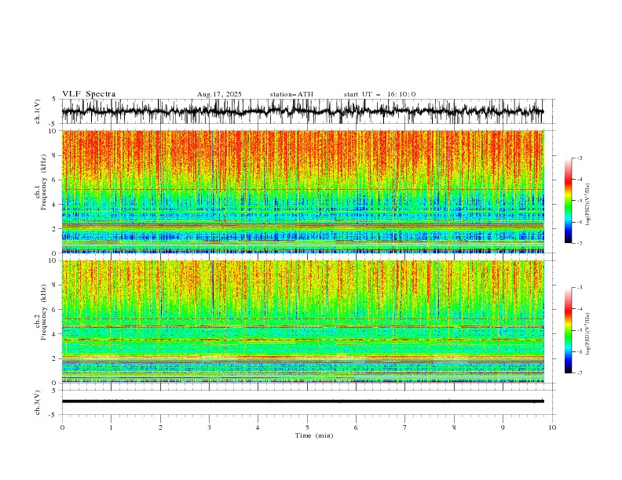Click the ch.3 flat voltage trace
Viewport: 622px width, 480px height.
click(302, 402)
